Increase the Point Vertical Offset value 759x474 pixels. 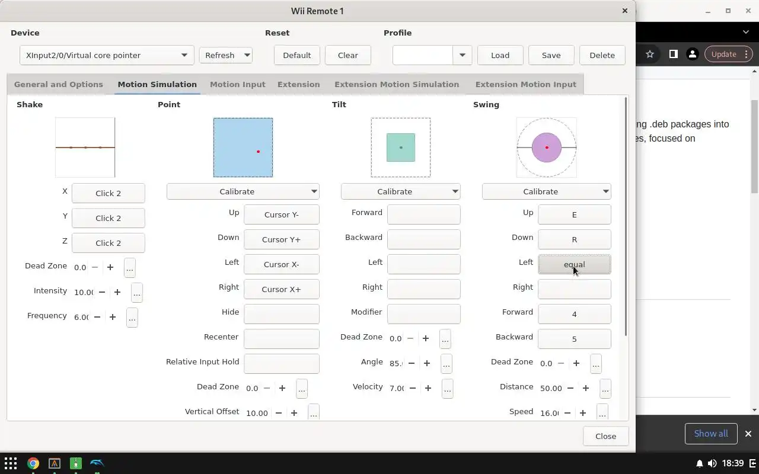[x=294, y=413]
